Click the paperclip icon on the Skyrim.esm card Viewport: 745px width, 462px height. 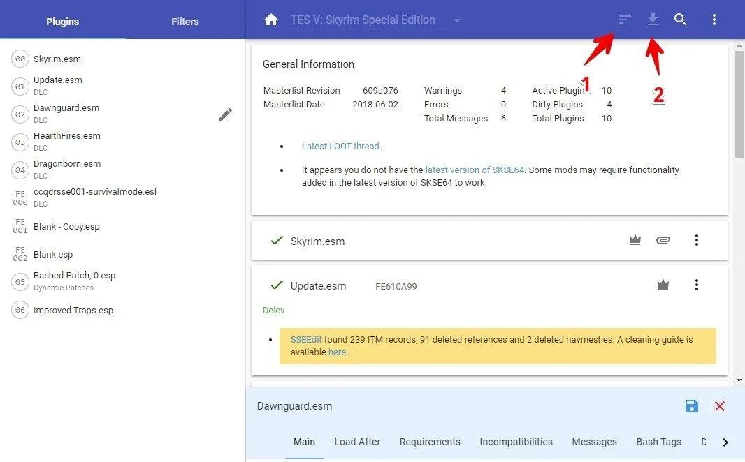click(663, 240)
